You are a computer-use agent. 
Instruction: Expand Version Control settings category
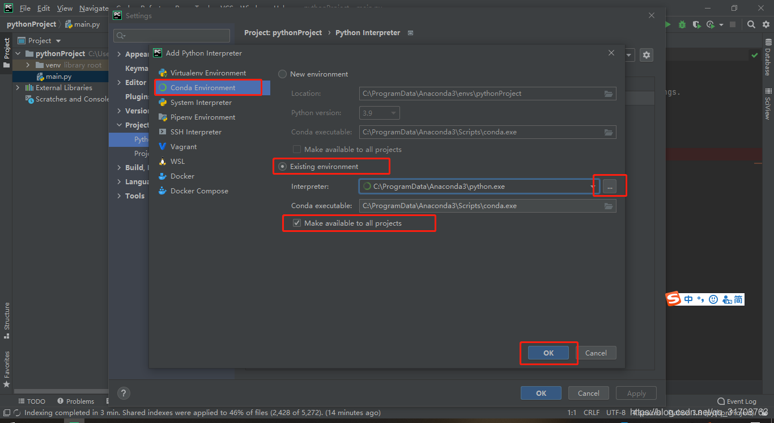(119, 111)
